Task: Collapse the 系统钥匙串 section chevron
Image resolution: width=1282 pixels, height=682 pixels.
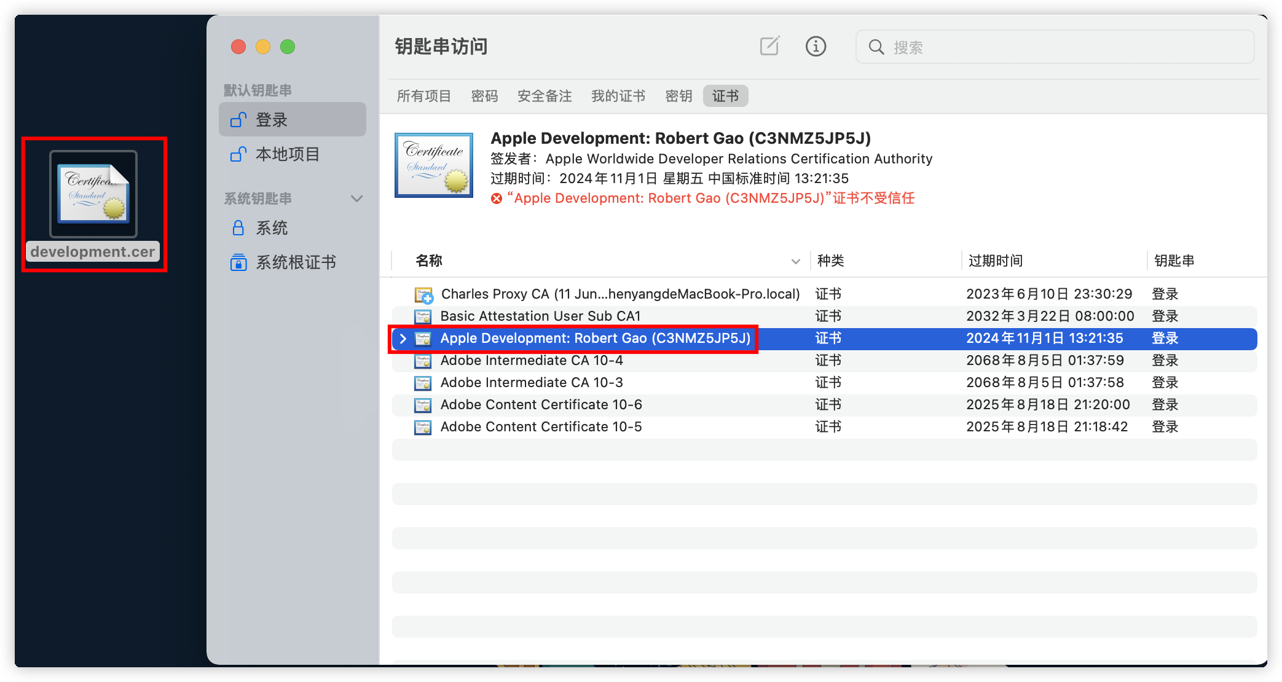Action: pos(356,198)
